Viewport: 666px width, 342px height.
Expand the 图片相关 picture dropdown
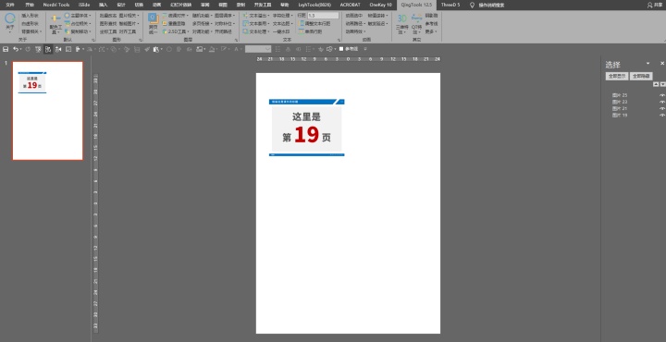point(129,16)
